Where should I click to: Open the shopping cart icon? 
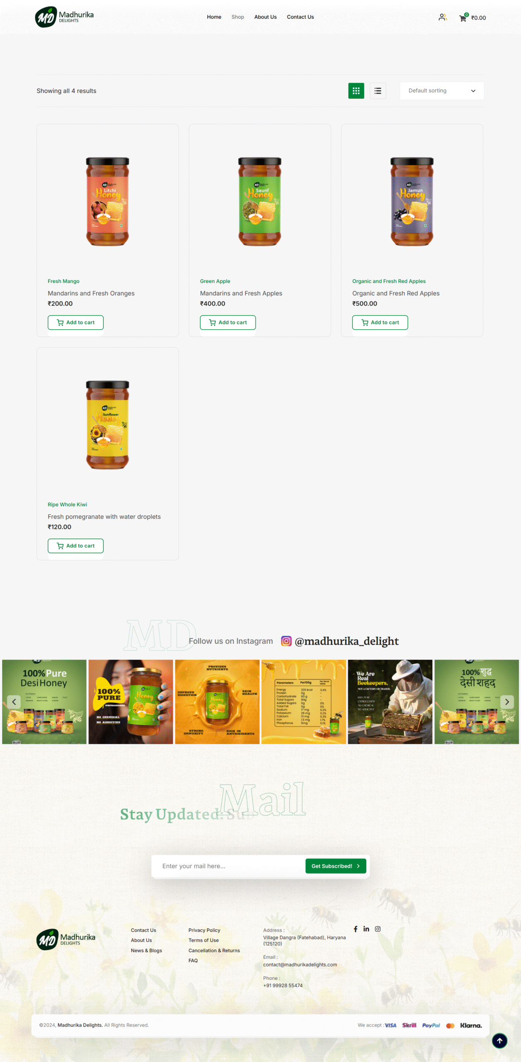(463, 18)
